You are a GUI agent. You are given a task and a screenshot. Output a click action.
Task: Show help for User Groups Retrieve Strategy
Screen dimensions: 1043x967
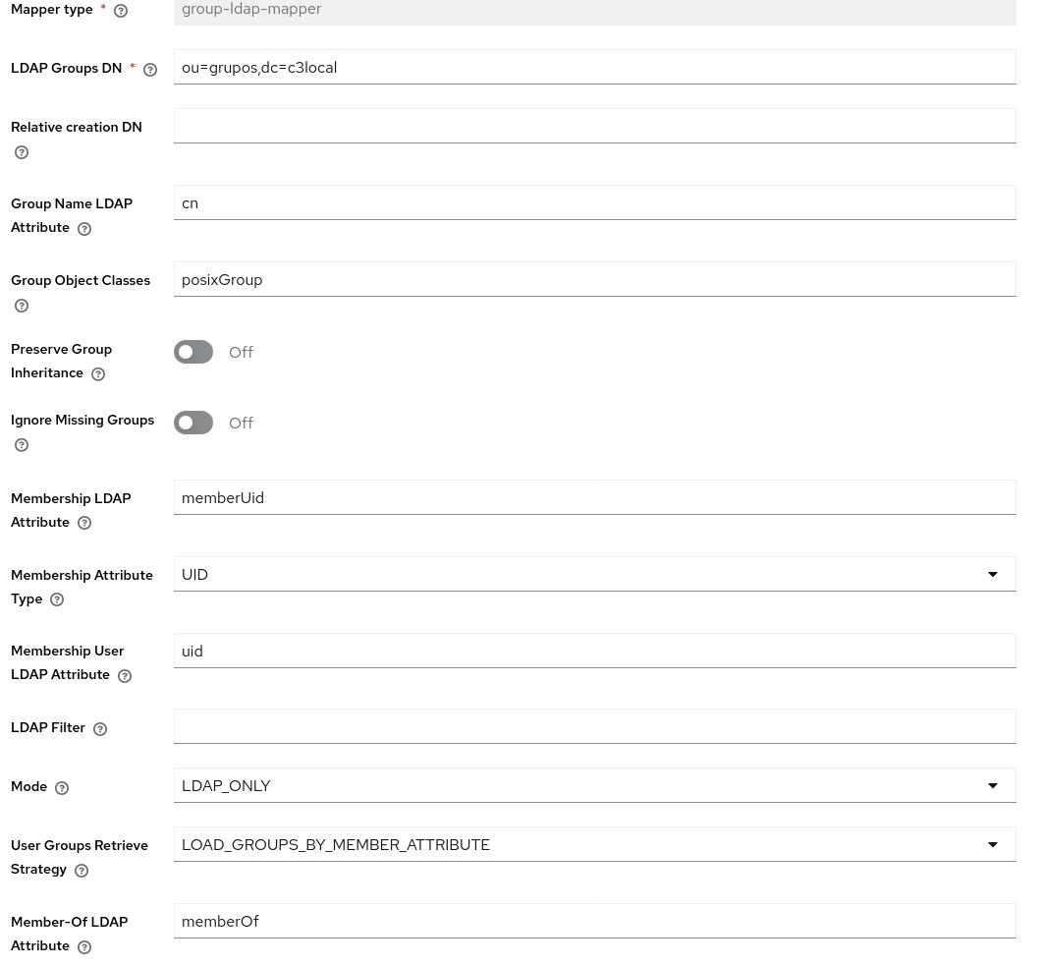click(81, 871)
